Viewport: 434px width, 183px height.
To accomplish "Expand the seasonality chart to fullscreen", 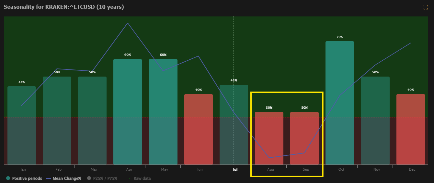I will click(426, 7).
